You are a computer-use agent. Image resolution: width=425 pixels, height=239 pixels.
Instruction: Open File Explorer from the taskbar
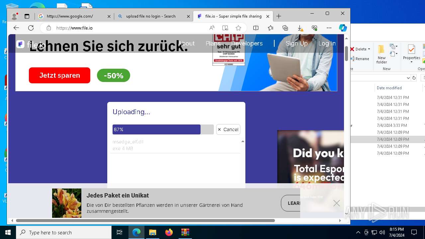(x=152, y=232)
